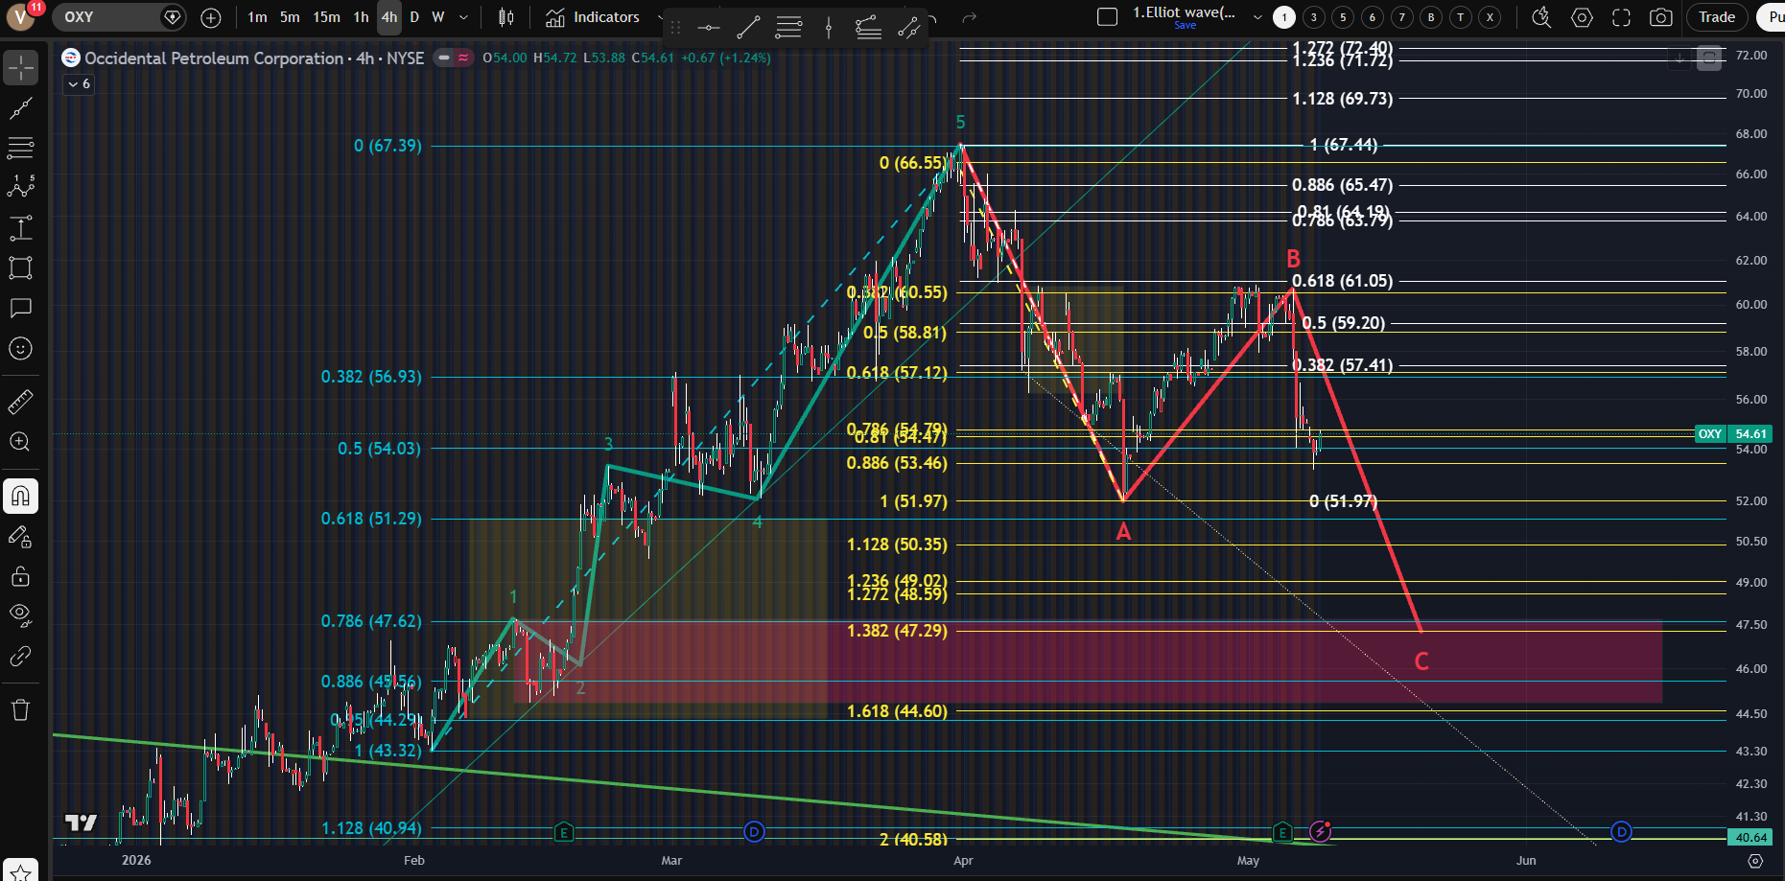Open the layout setup square icon
Viewport: 1785px width, 881px height.
(1107, 17)
